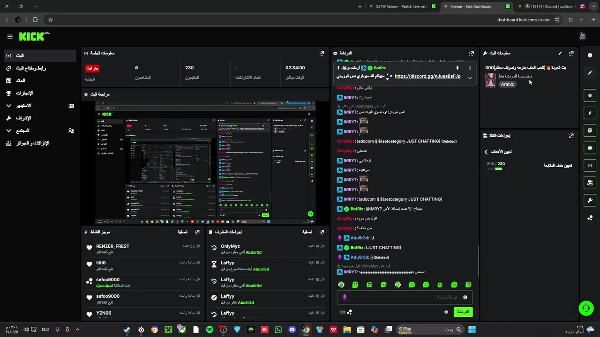Click the stream preview thumbnail
600x337 pixels.
[x=205, y=162]
